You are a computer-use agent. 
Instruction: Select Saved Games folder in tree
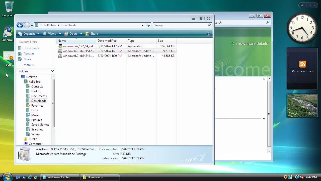tap(40, 125)
